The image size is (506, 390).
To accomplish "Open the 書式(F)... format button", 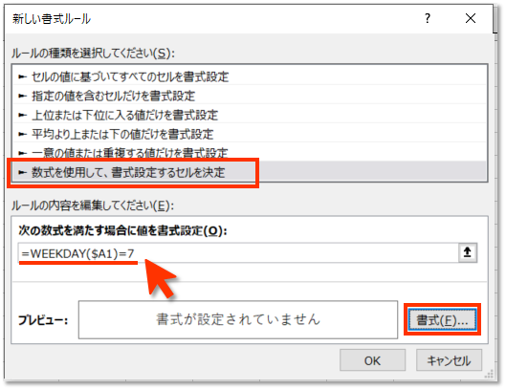I will [x=442, y=319].
